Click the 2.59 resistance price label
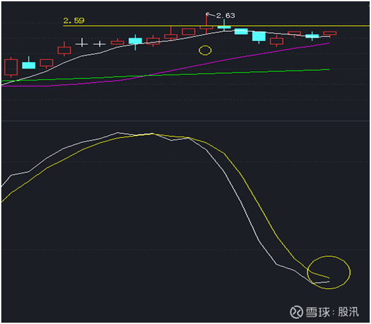 (x=74, y=20)
